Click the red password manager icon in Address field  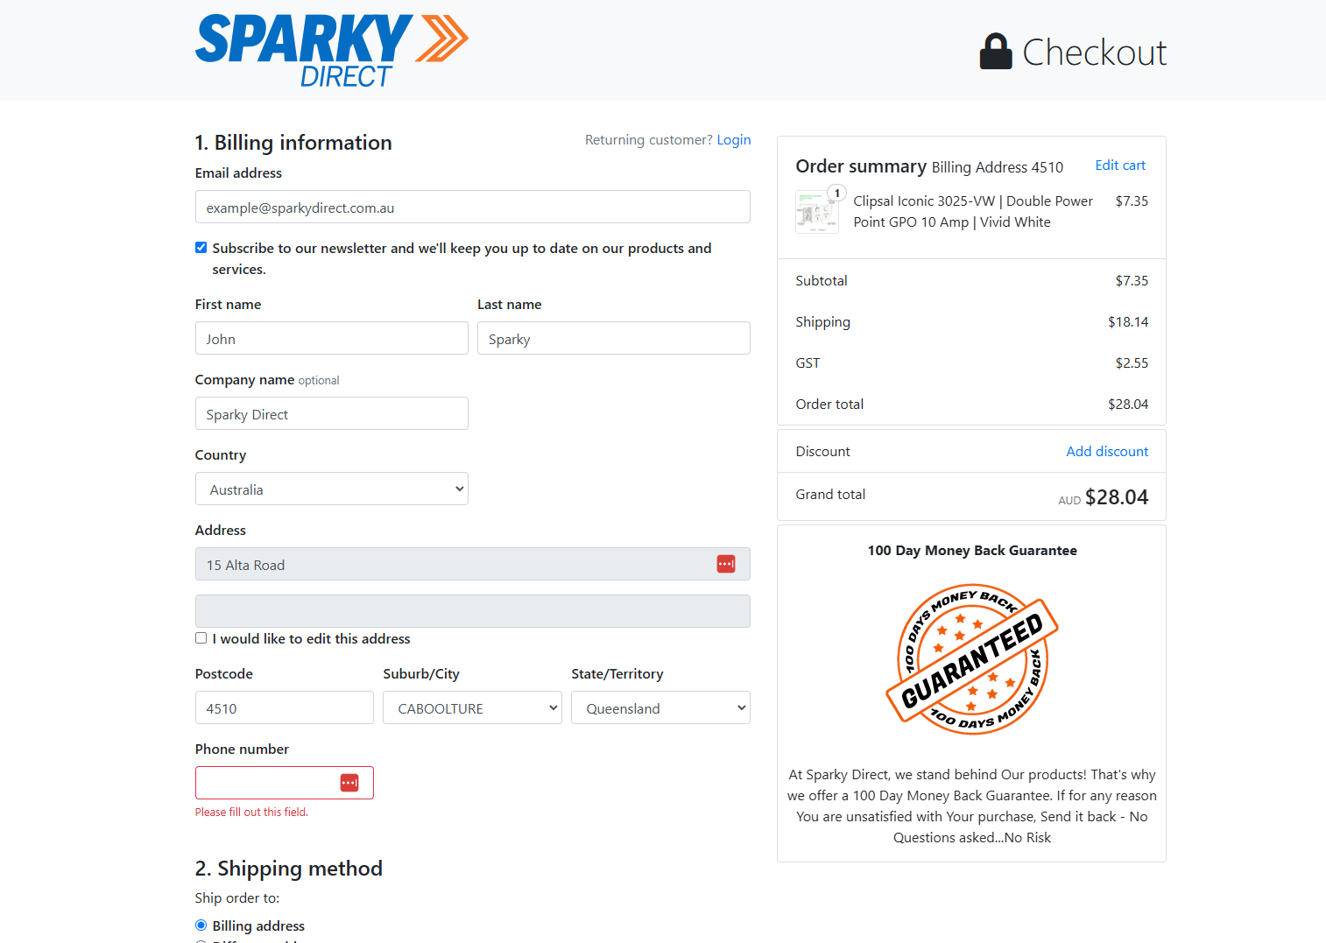pyautogui.click(x=726, y=564)
